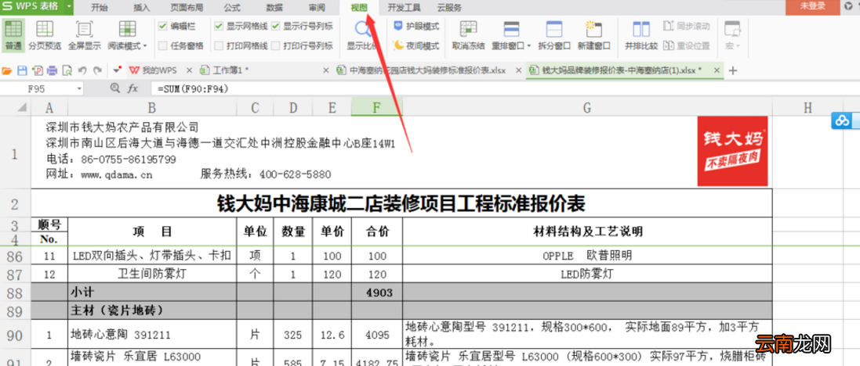Open the 云服务 ribbon tab
The height and width of the screenshot is (366, 860).
coord(449,8)
